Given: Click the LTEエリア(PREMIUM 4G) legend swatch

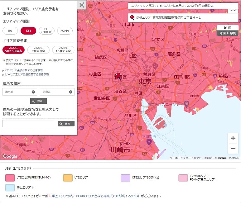Looking at the screenshot, I should coord(10,178).
